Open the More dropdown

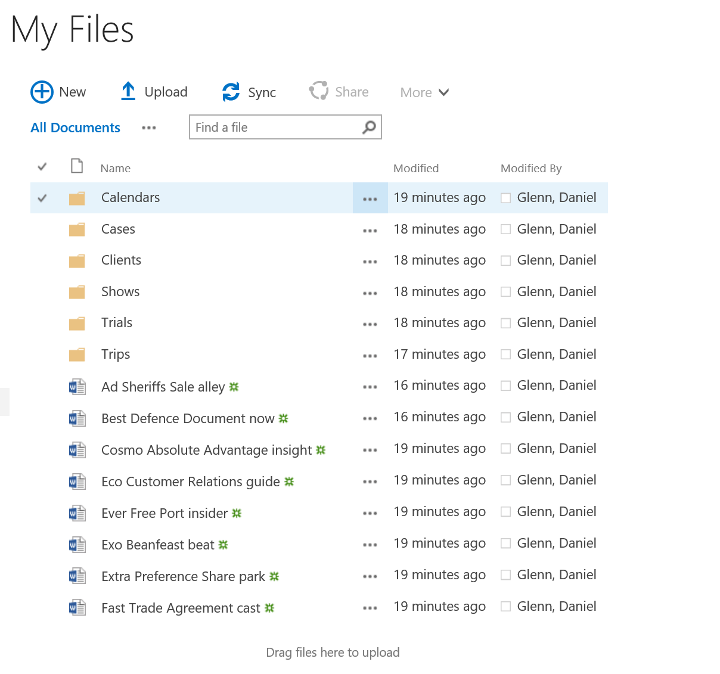tap(424, 92)
